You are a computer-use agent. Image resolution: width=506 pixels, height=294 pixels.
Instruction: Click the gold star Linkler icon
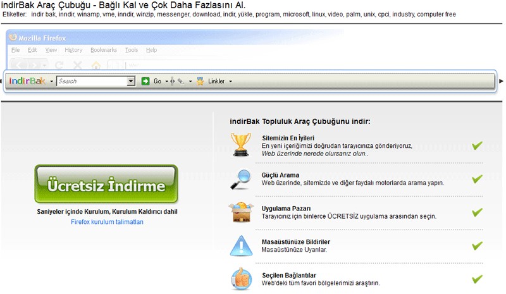[200, 81]
